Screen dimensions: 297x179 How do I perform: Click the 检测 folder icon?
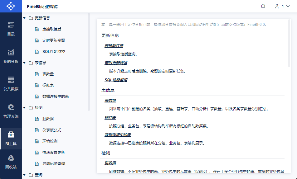click(x=31, y=107)
